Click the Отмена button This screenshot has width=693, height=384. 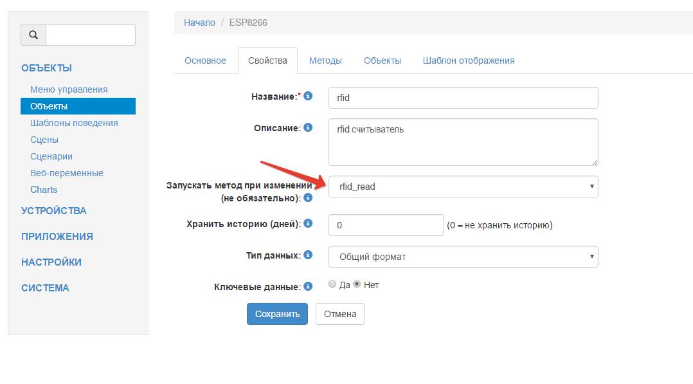(x=340, y=314)
